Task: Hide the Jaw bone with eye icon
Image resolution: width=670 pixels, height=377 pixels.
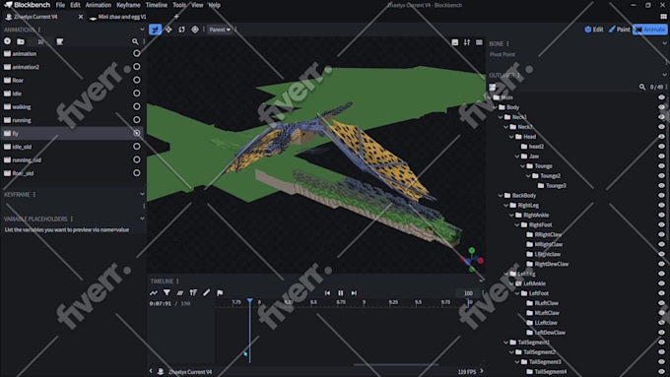Action: pyautogui.click(x=661, y=157)
